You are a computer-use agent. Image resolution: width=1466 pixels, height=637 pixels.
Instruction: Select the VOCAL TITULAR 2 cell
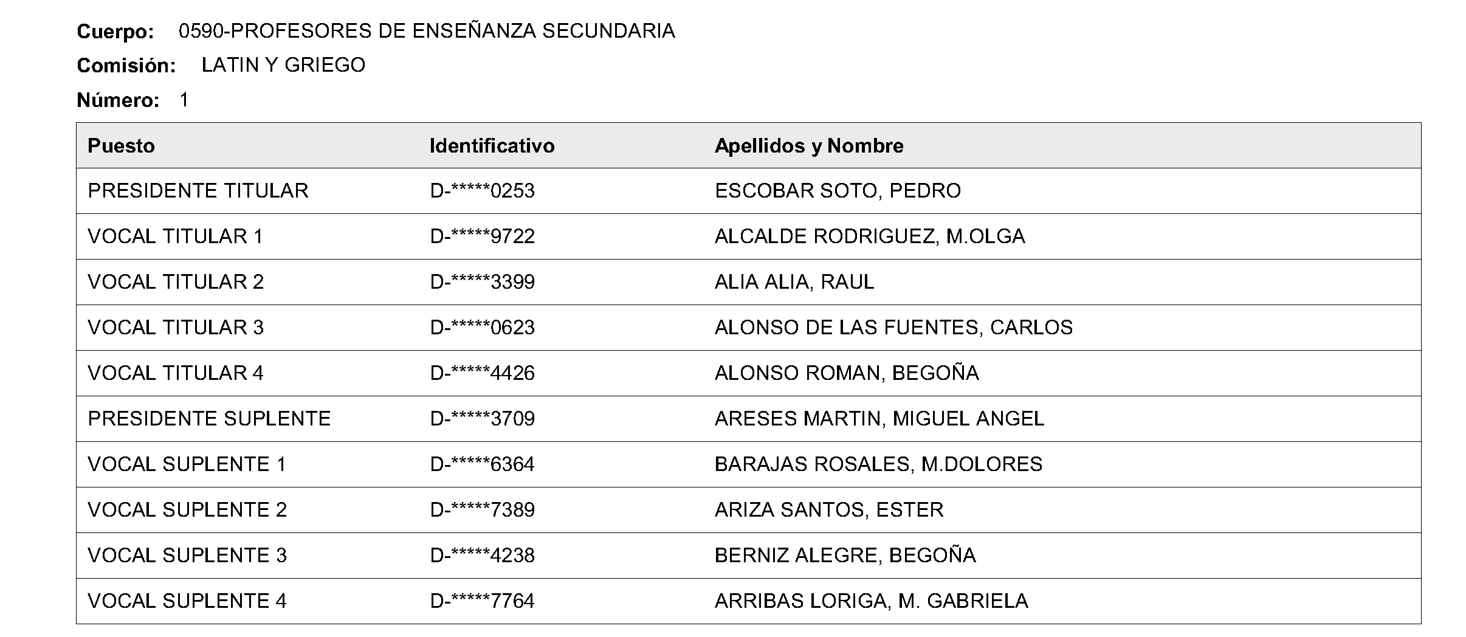point(176,282)
